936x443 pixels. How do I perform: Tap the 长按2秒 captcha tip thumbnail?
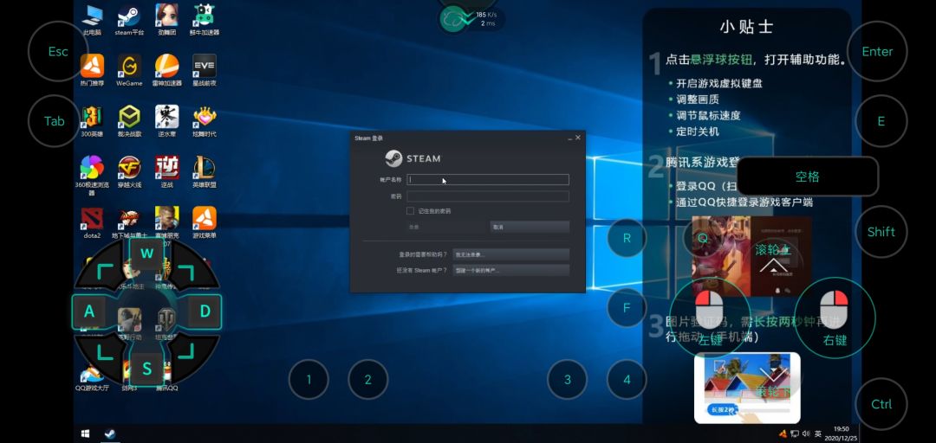747,388
